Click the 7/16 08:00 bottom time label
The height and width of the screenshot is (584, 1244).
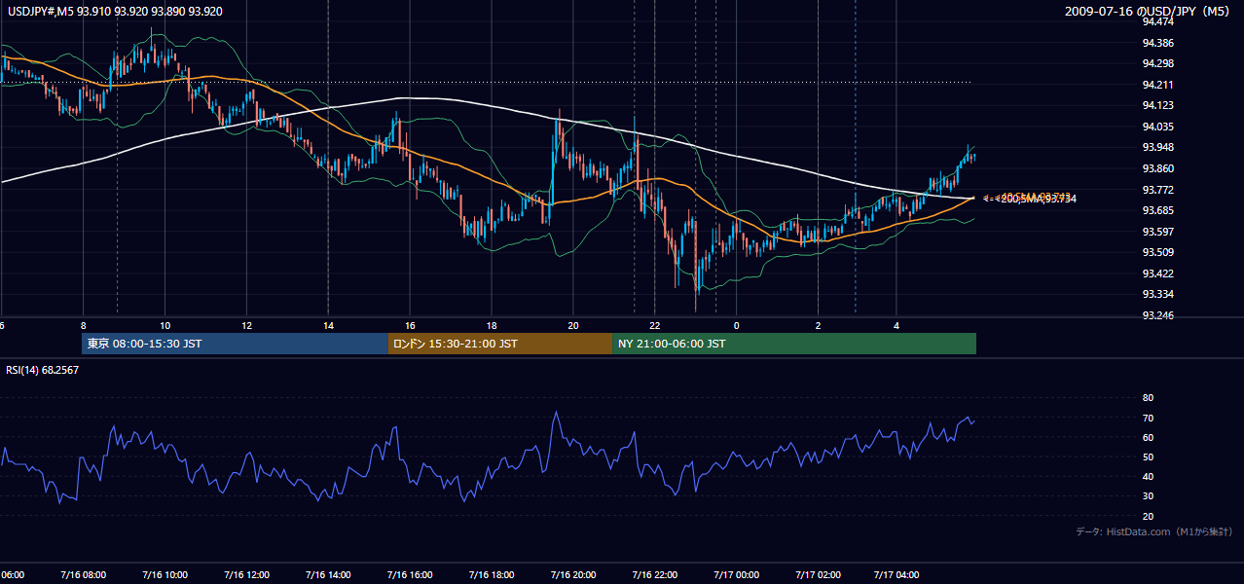[83, 574]
